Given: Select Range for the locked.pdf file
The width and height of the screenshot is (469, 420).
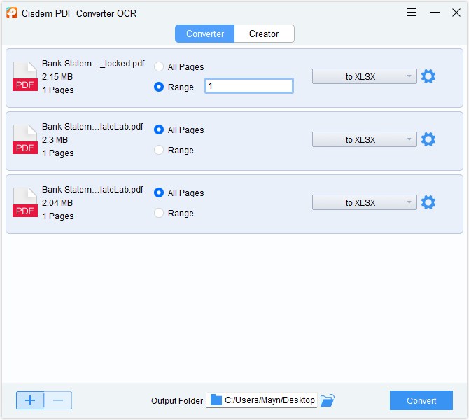Looking at the screenshot, I should (x=159, y=87).
